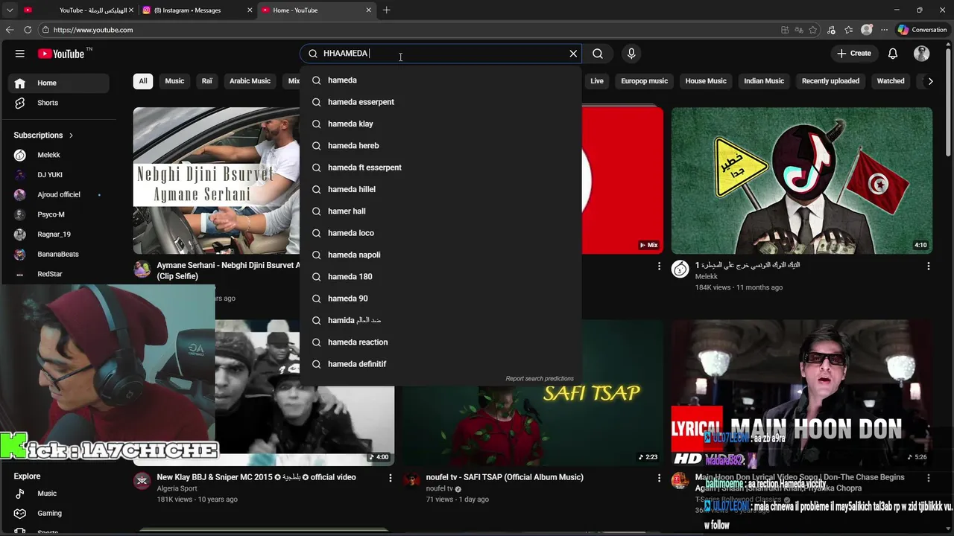
Task: Choose 'hameda klay' suggestion
Action: pyautogui.click(x=440, y=124)
